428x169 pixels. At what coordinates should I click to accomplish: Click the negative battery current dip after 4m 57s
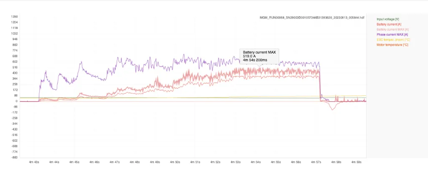pos(332,109)
